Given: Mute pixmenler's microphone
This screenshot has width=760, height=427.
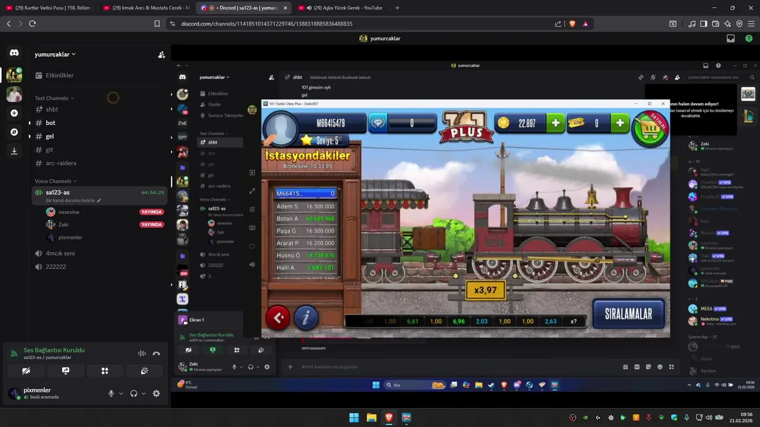Looking at the screenshot, I should click(x=111, y=393).
